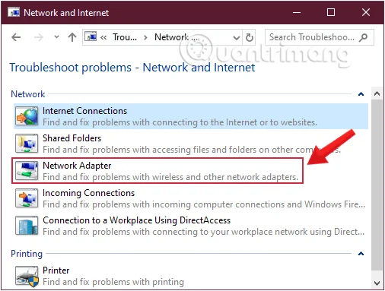Click the title bar window icon
The image size is (385, 291).
[x=14, y=12]
